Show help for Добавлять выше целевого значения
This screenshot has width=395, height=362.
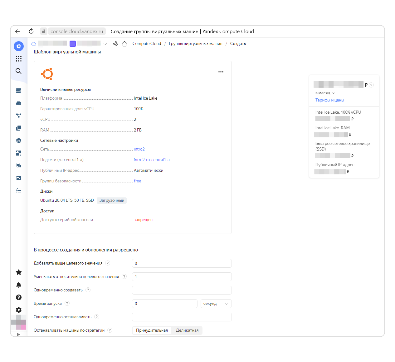coord(108,263)
